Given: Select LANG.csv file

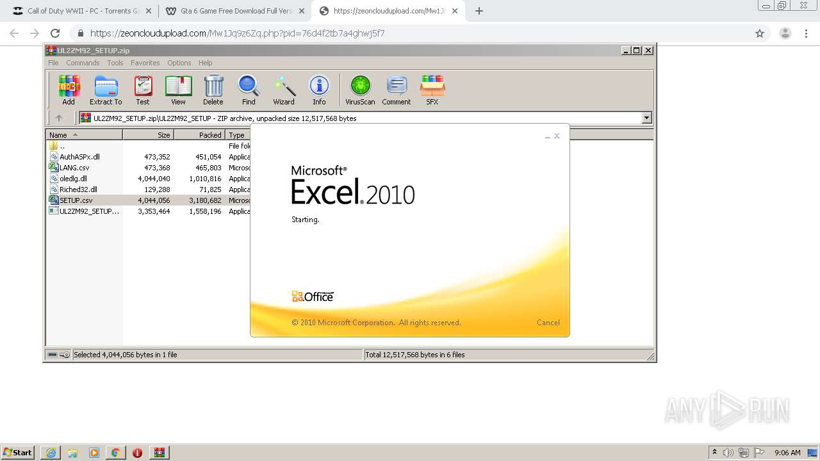Looking at the screenshot, I should [x=149, y=168].
